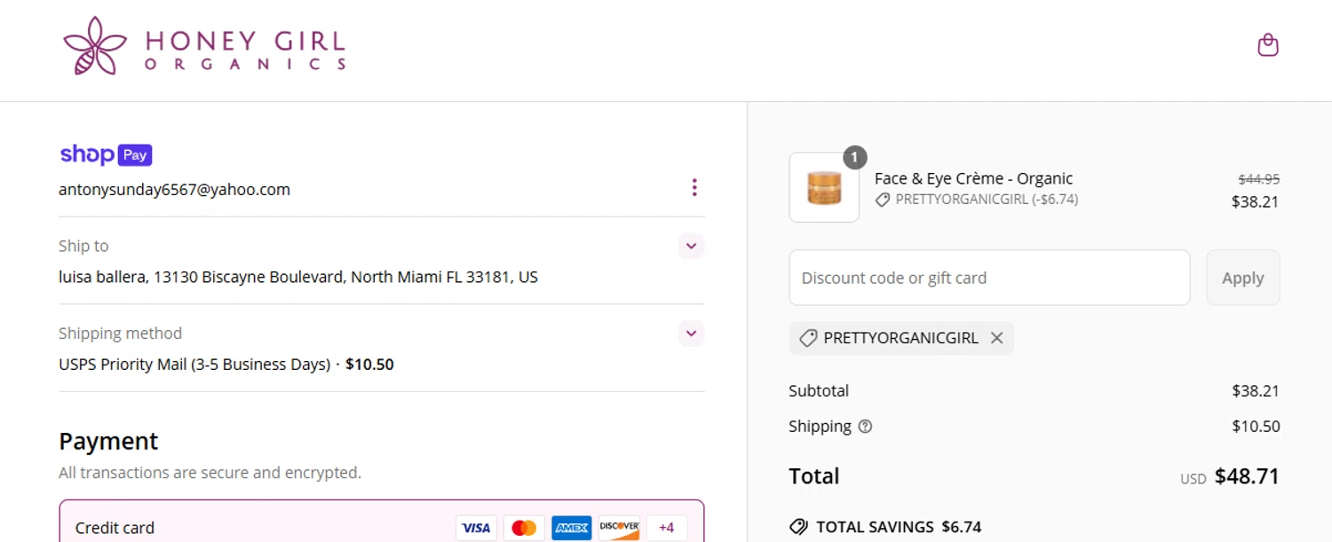The width and height of the screenshot is (1332, 542).
Task: Click the Total amount $48.71
Action: pyautogui.click(x=1247, y=476)
